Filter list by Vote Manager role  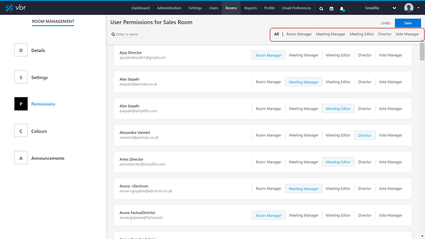[x=407, y=34]
